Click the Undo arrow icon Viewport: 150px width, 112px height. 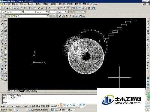click(x=46, y=8)
